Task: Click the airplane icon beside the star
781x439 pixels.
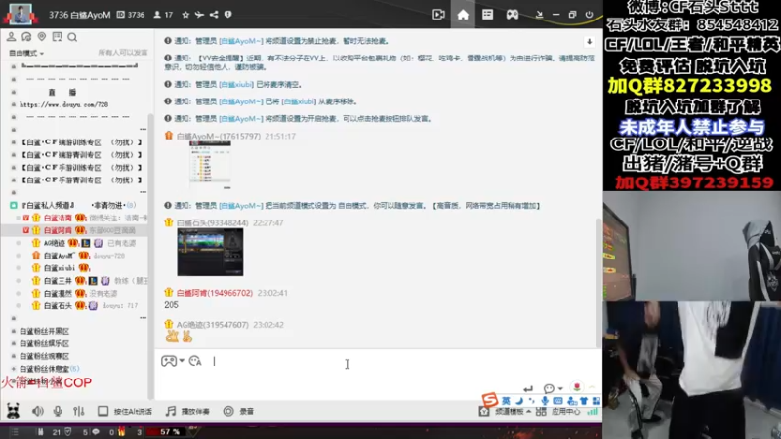Action: [x=199, y=15]
